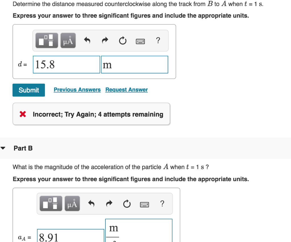Reset Part B answer with circular arrow icon
This screenshot has height=242, width=291.
tap(127, 203)
